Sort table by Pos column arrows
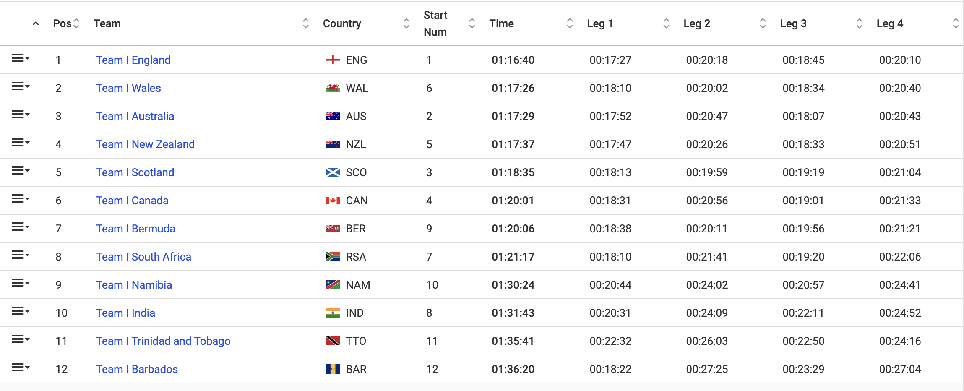The width and height of the screenshot is (964, 391). point(76,23)
